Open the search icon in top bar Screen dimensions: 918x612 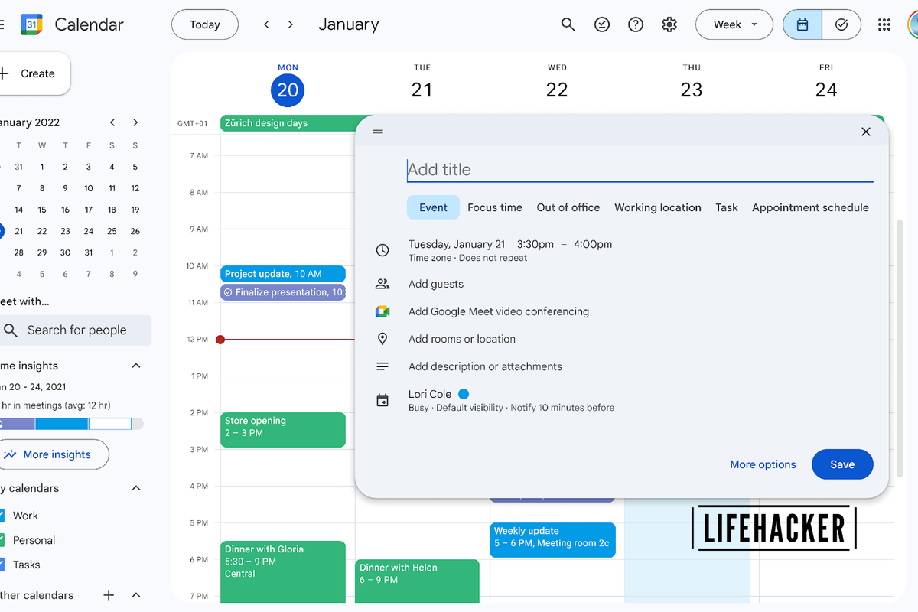coord(568,24)
